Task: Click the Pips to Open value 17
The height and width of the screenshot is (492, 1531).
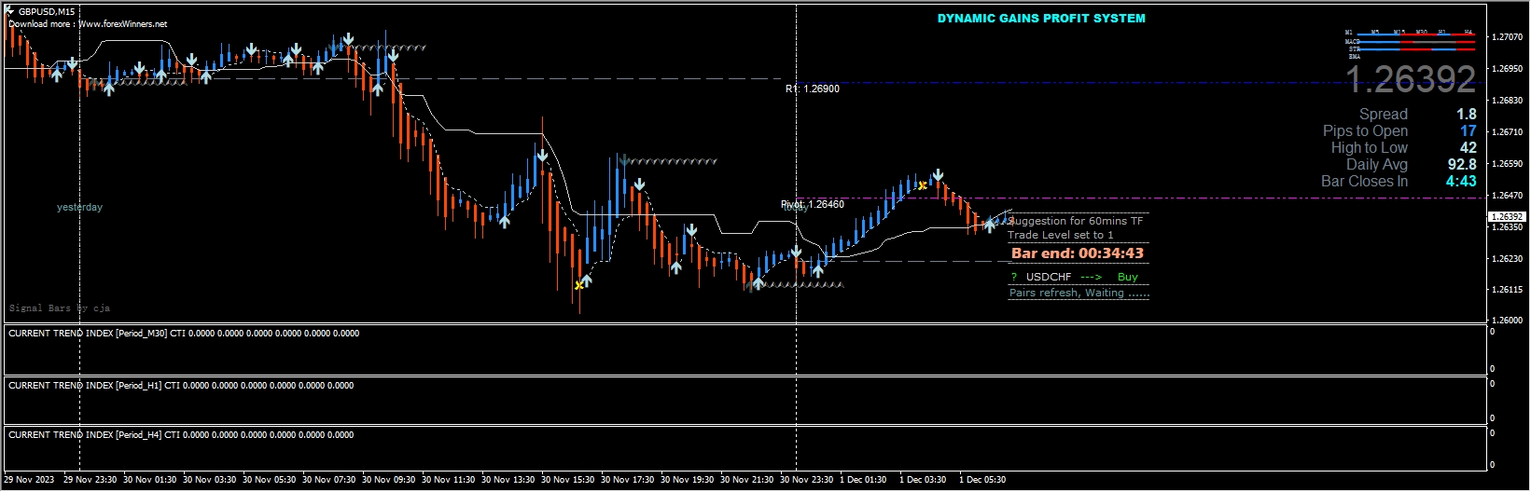Action: click(1468, 130)
